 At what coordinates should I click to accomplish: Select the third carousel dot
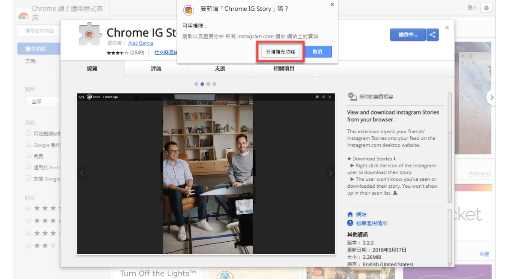click(208, 84)
